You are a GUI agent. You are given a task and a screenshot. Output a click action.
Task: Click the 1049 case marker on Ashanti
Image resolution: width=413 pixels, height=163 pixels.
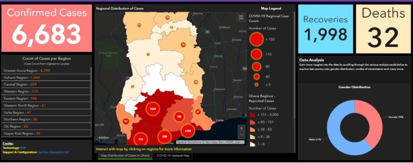coord(152,109)
